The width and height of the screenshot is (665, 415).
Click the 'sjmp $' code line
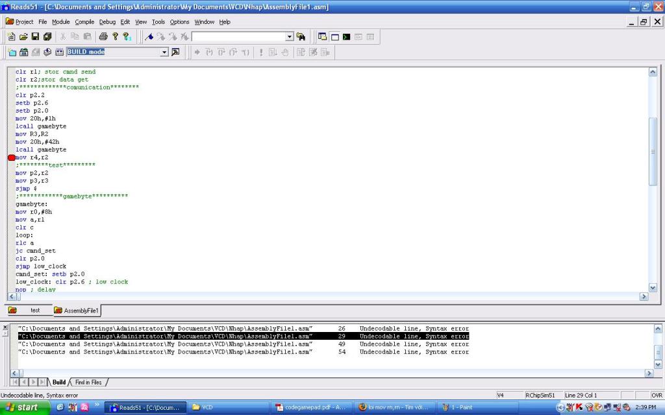tap(26, 189)
